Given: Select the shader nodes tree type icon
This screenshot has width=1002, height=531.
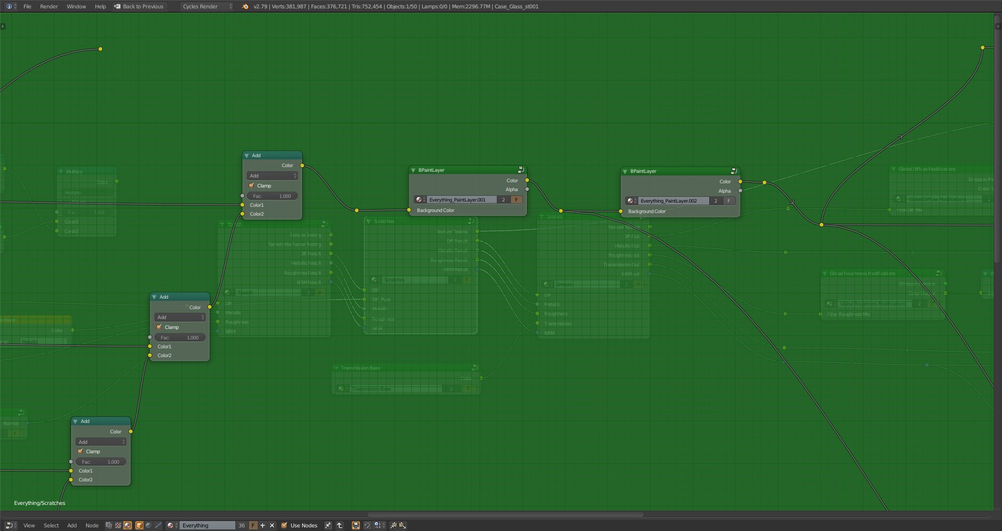Looking at the screenshot, I should (x=128, y=525).
